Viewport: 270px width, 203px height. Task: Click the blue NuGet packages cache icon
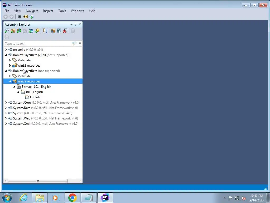pyautogui.click(x=31, y=31)
